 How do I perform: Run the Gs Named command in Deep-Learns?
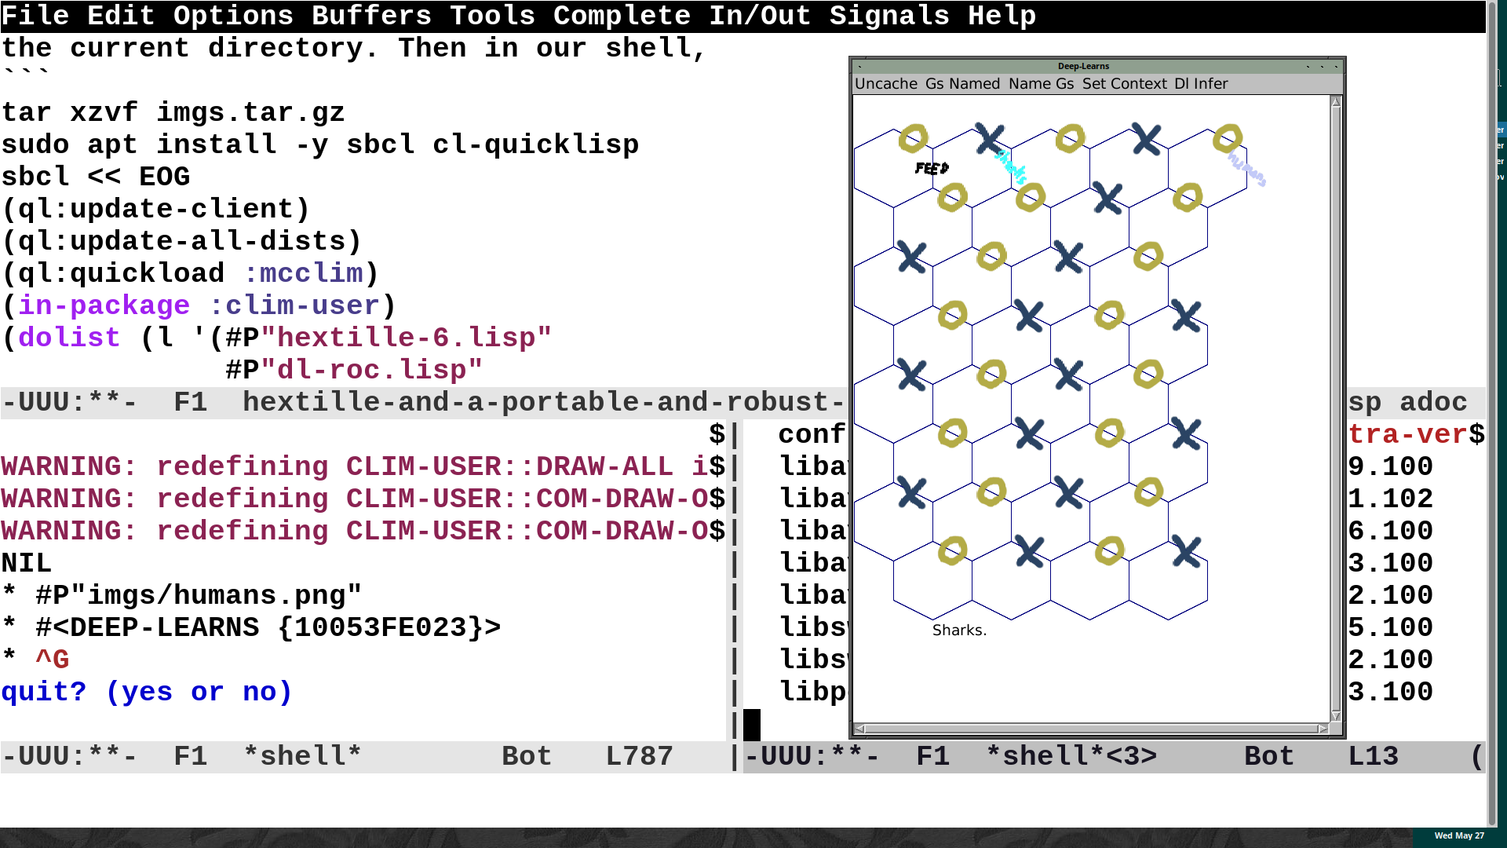point(963,84)
